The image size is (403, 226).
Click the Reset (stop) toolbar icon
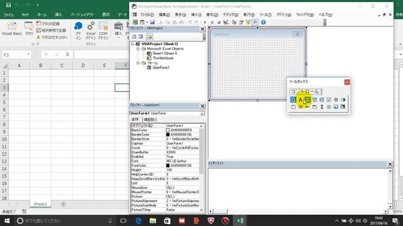(219, 23)
